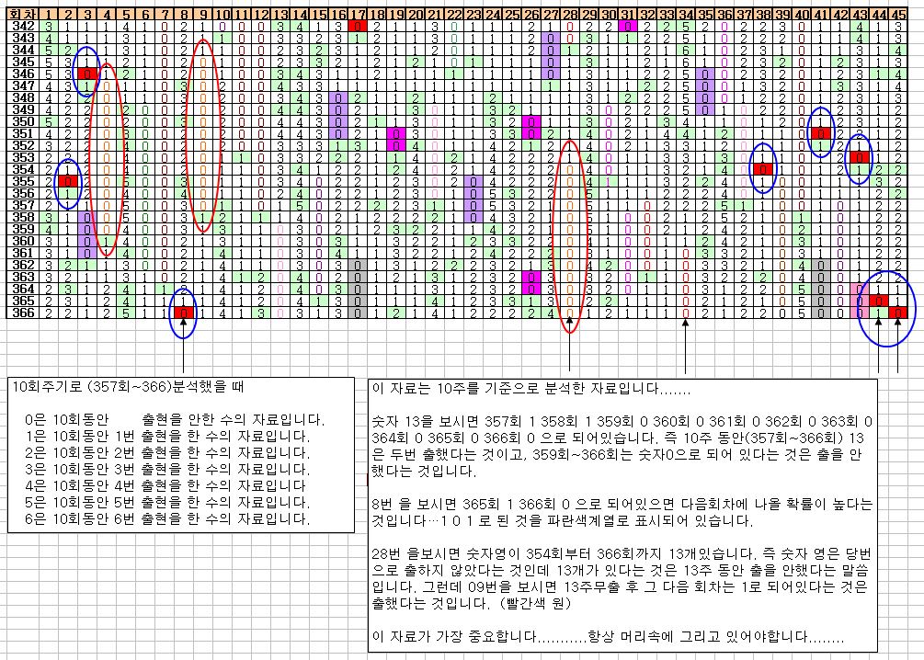Select the red cell in row 365, column 44
This screenshot has height=660, width=924.
click(x=878, y=301)
